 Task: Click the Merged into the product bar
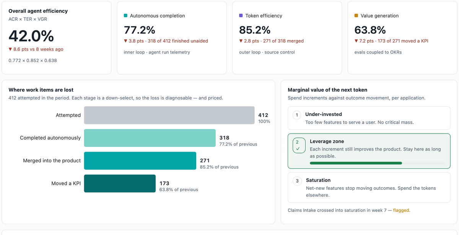(x=140, y=161)
